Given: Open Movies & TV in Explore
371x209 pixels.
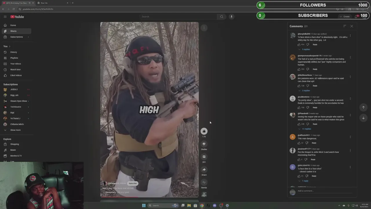Looking at the screenshot, I should pos(17,156).
